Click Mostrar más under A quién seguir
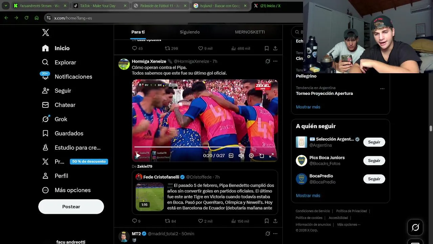 coord(308,196)
